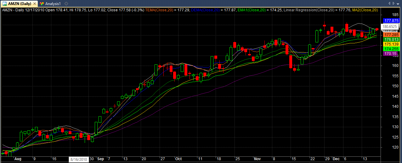This screenshot has height=163, width=402.
Task: Click the Analysis1 tab icon
Action: pyautogui.click(x=42, y=3)
